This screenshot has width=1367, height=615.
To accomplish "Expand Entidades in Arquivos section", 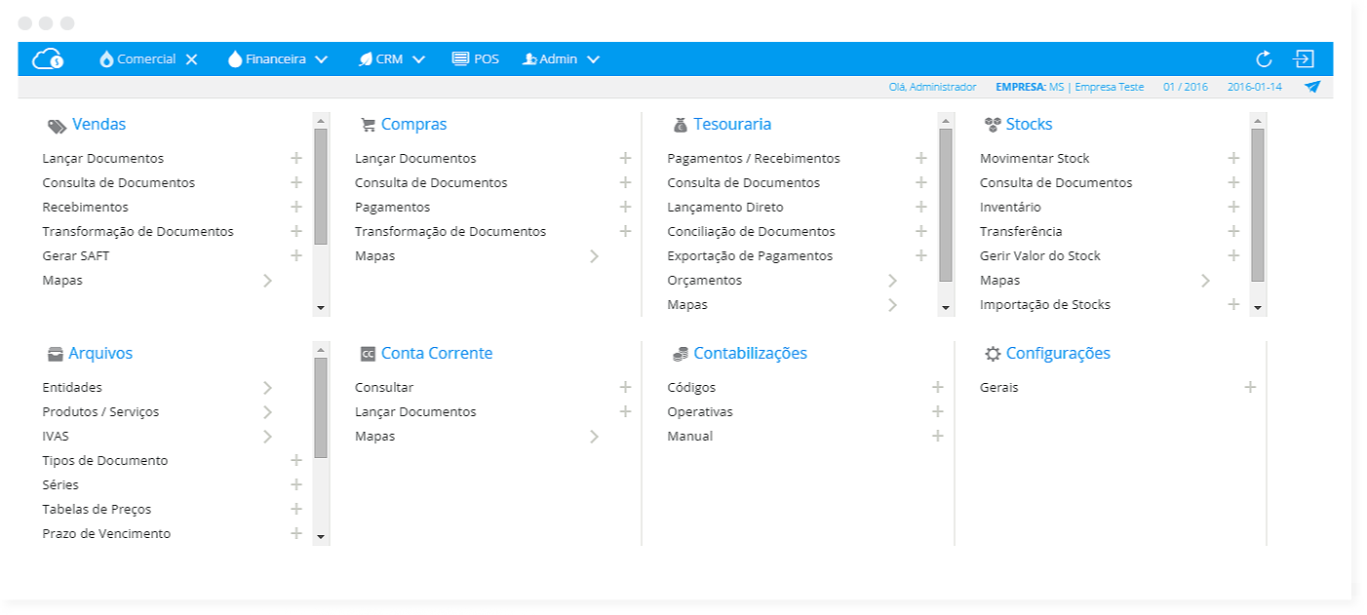I will (x=268, y=388).
